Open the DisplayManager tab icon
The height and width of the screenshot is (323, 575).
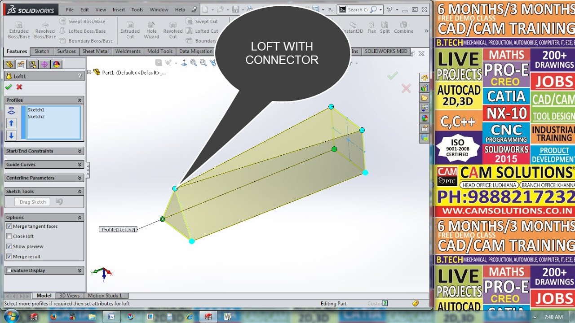click(x=56, y=64)
